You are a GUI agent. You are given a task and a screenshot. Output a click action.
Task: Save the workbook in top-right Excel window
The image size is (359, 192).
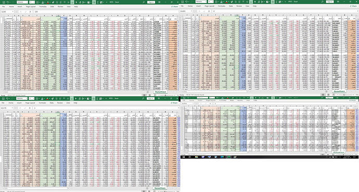[x=183, y=2]
